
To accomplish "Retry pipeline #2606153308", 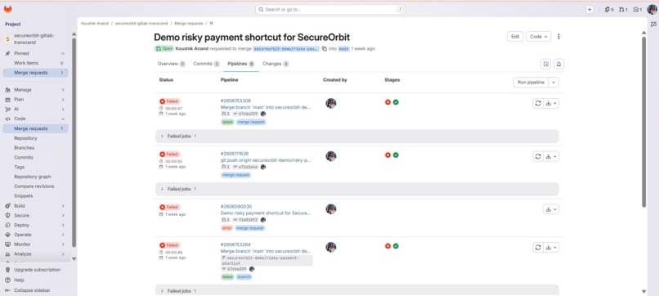I will [x=538, y=103].
